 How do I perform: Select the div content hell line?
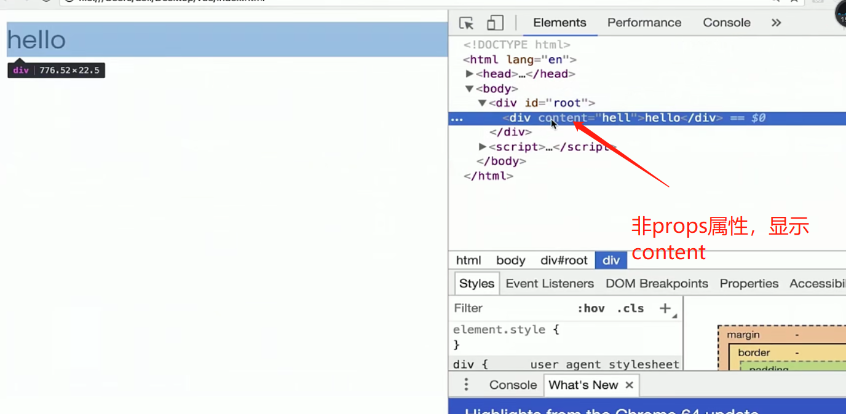647,118
